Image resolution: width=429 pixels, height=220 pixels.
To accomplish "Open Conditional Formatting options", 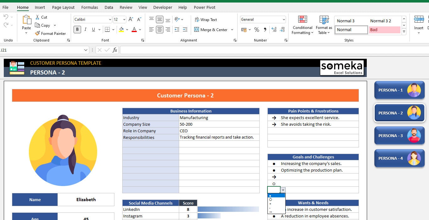I will point(302,25).
